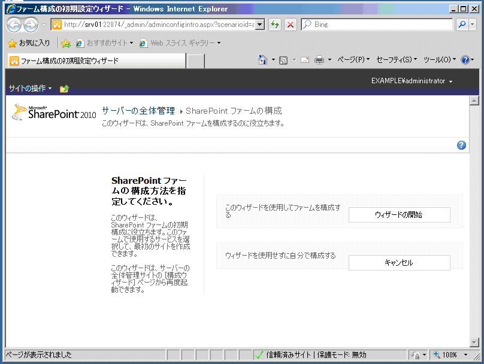This screenshot has height=364, width=484.
Task: Open the おすすめサイト suggested sites link
Action: click(105, 43)
